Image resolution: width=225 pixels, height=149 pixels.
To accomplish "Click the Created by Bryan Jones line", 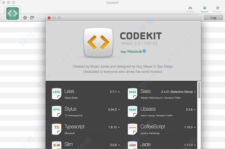I will coord(123,66).
